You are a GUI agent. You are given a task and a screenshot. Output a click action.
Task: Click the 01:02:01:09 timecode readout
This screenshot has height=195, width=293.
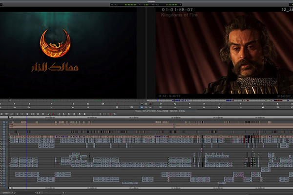(130, 5)
